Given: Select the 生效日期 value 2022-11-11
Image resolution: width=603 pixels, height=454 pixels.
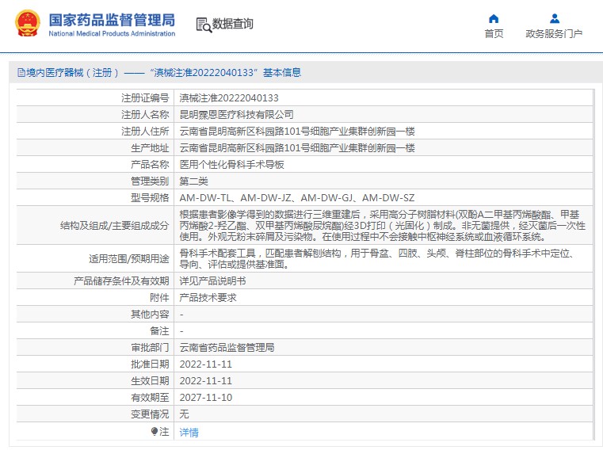Looking at the screenshot, I should (x=206, y=381).
